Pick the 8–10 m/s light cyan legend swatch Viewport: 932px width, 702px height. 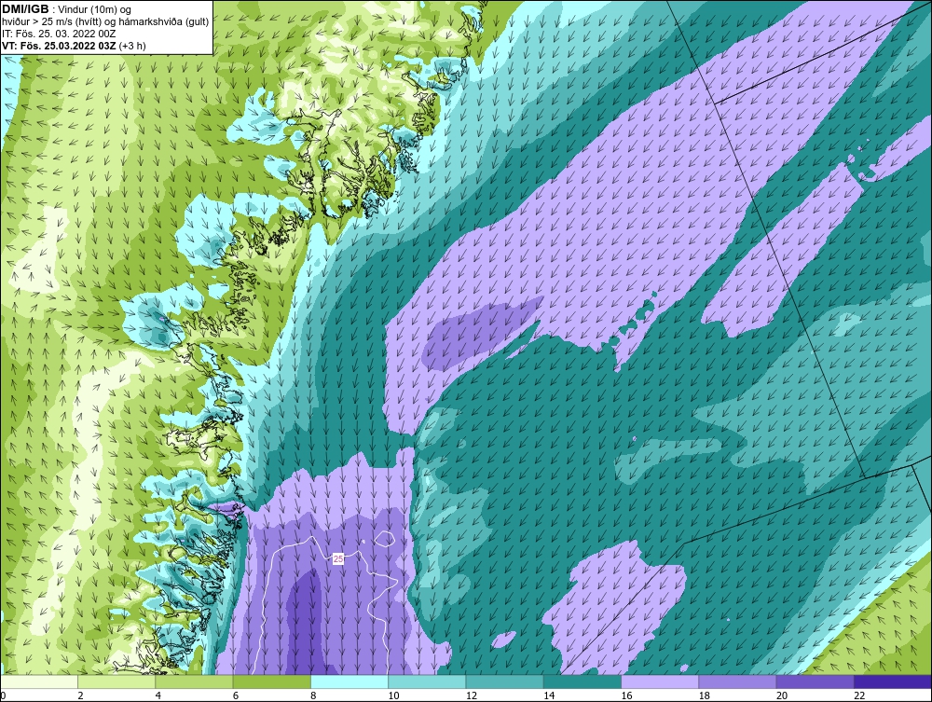pyautogui.click(x=349, y=681)
